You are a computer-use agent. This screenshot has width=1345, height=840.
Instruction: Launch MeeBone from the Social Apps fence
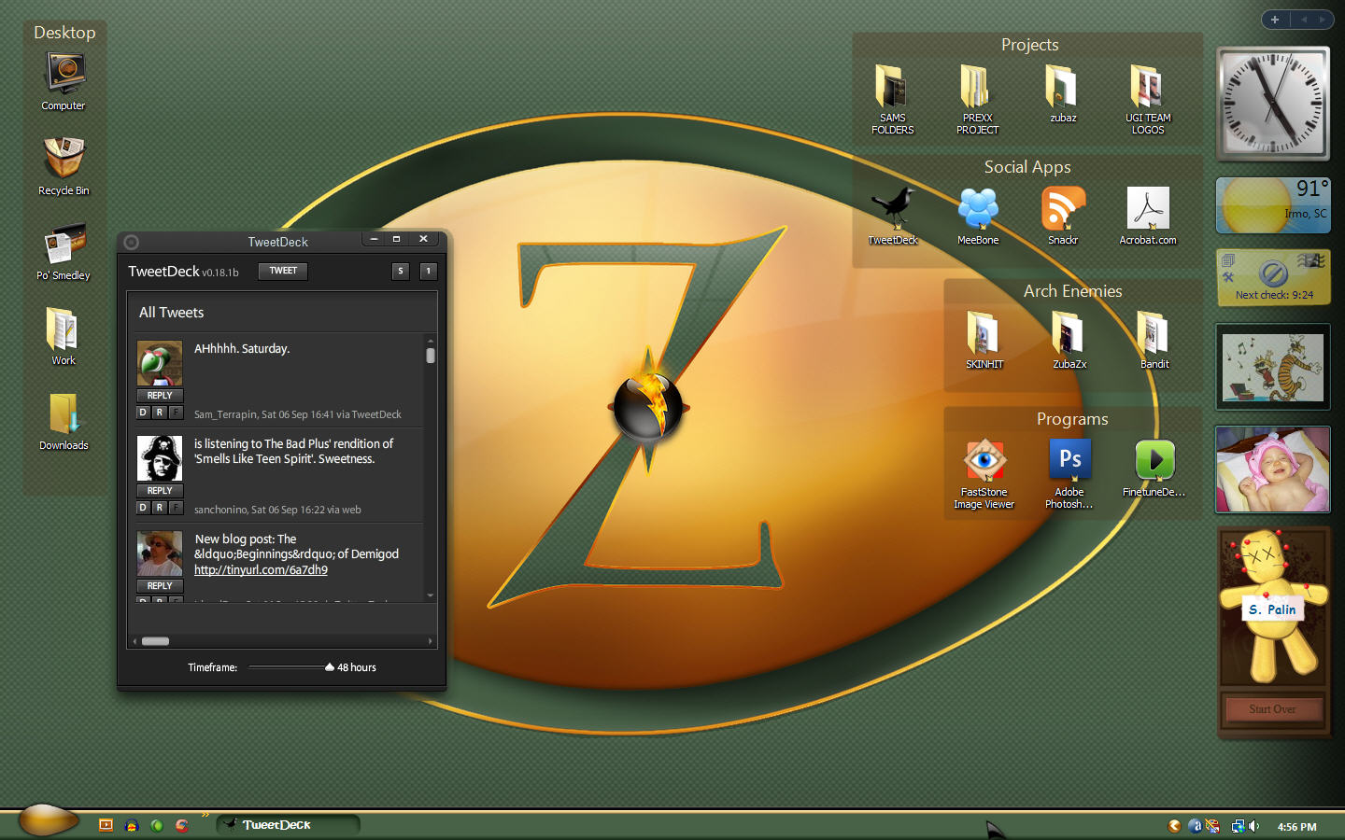[978, 216]
